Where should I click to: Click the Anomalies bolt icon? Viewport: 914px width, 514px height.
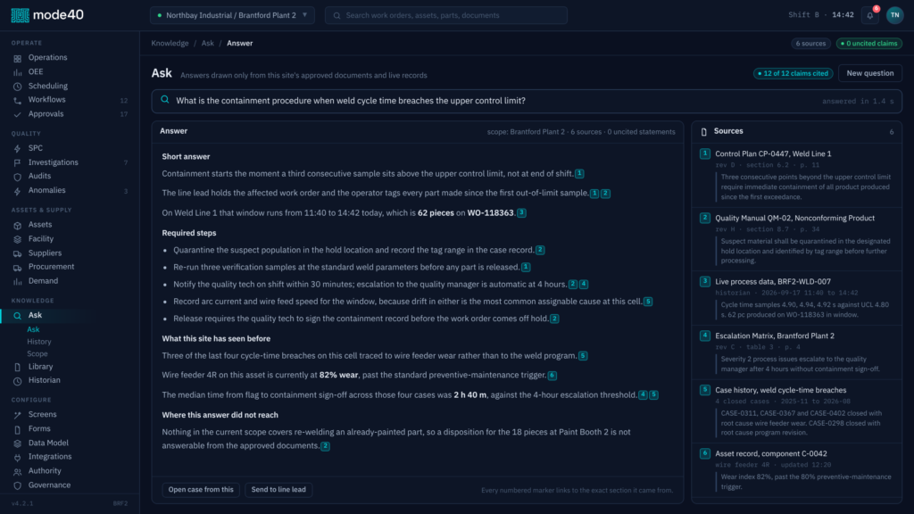(x=18, y=191)
